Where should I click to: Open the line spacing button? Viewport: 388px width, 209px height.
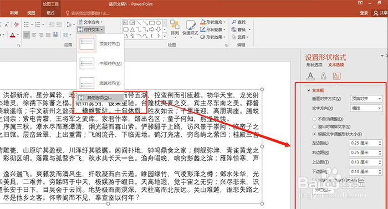point(70,24)
